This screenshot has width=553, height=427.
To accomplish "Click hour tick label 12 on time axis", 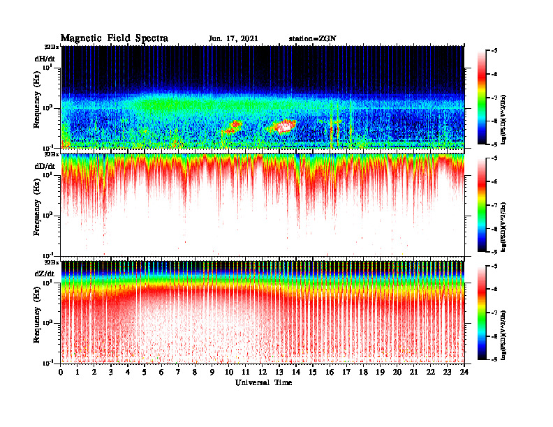I will pyautogui.click(x=263, y=373).
